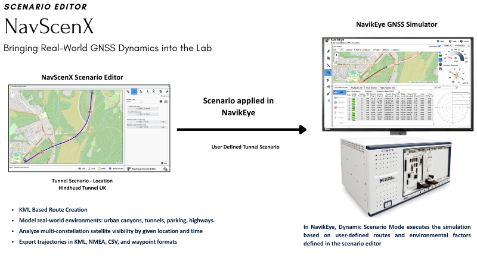
Task: Open the Scenario Type dropdown
Action: 134,102
